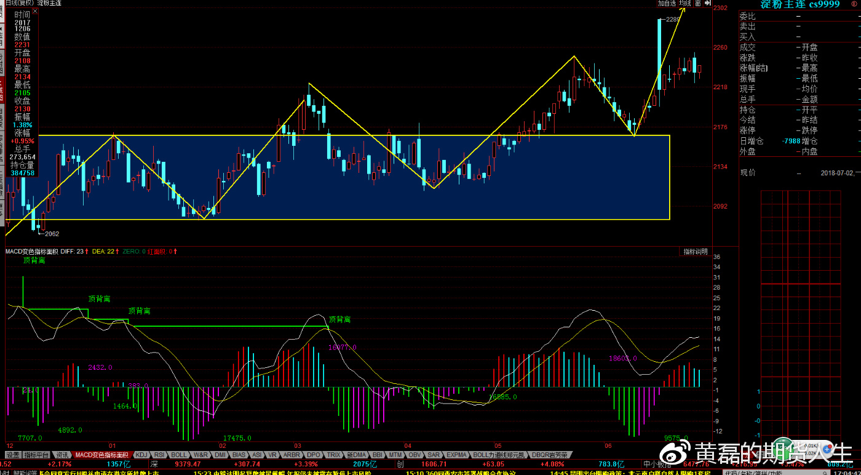861x475 pixels.
Task: Switch to the EXPMA indicator tab
Action: [x=457, y=455]
